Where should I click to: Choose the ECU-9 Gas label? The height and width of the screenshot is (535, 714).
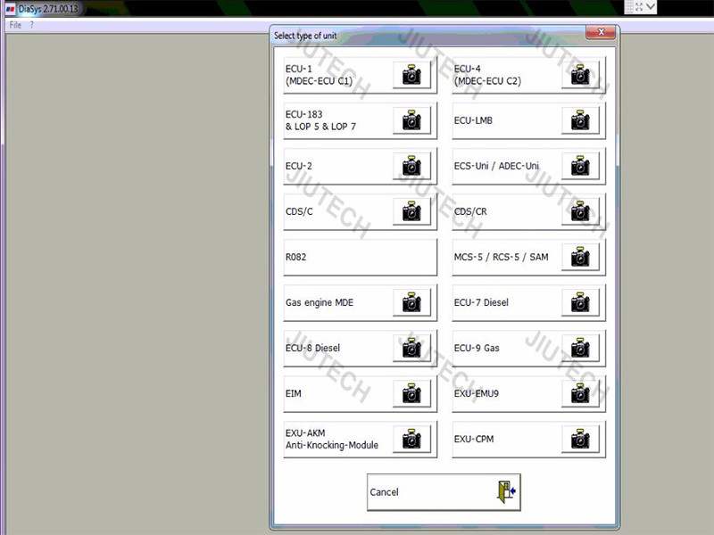pos(477,348)
